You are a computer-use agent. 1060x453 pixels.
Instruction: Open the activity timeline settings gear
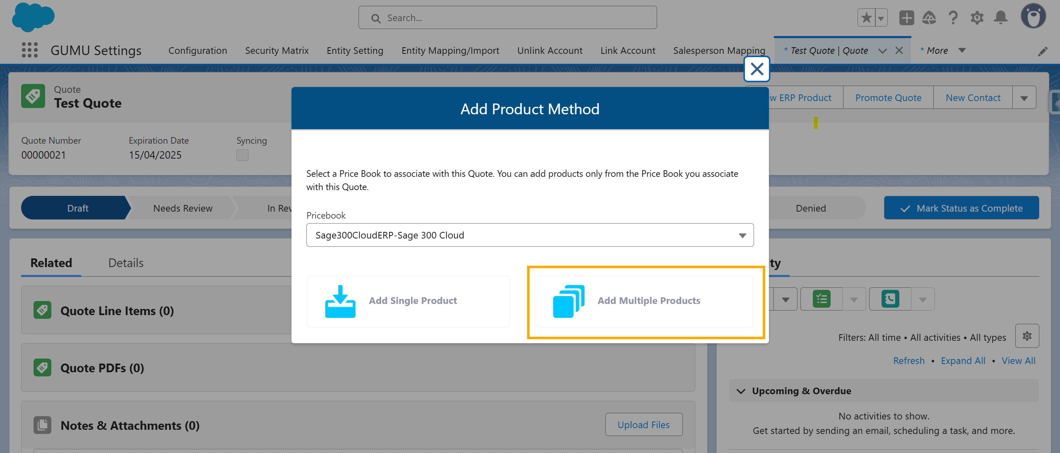click(x=1027, y=336)
